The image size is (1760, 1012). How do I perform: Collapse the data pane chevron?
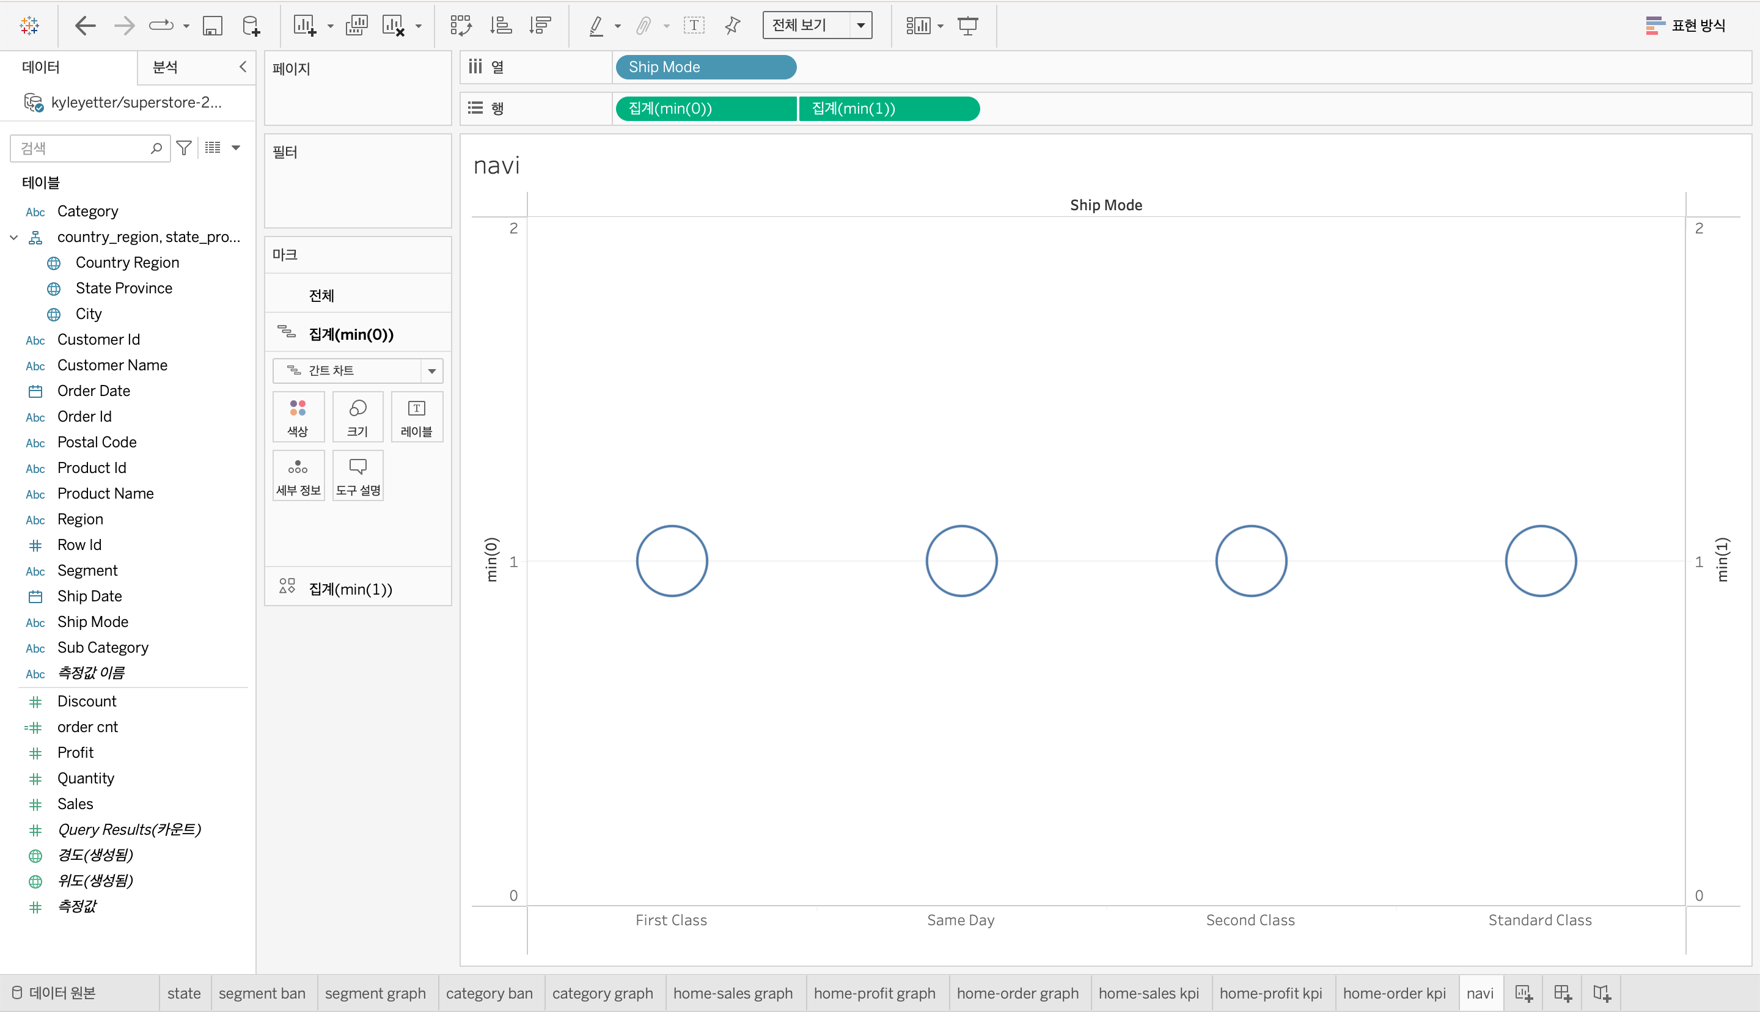(243, 67)
